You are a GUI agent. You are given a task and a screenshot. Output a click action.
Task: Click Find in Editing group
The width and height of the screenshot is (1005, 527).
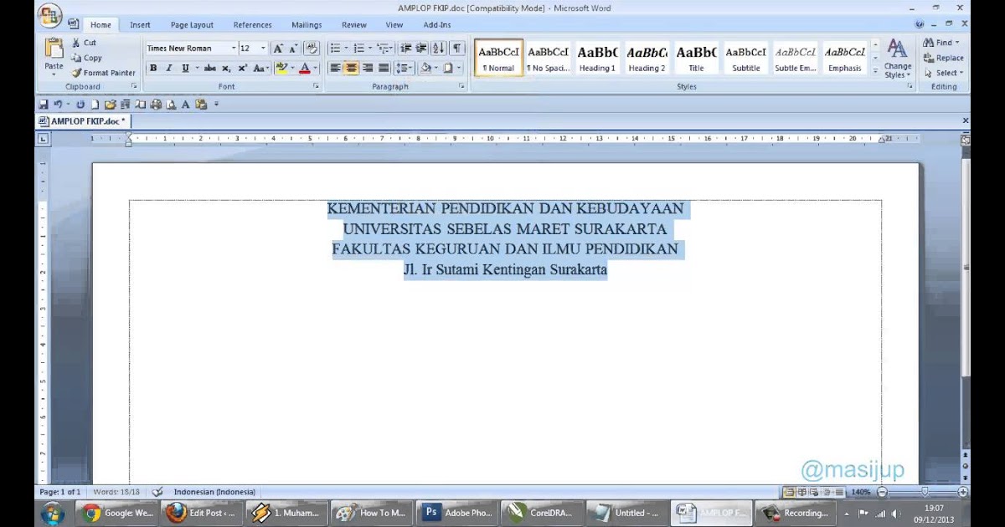[x=941, y=43]
